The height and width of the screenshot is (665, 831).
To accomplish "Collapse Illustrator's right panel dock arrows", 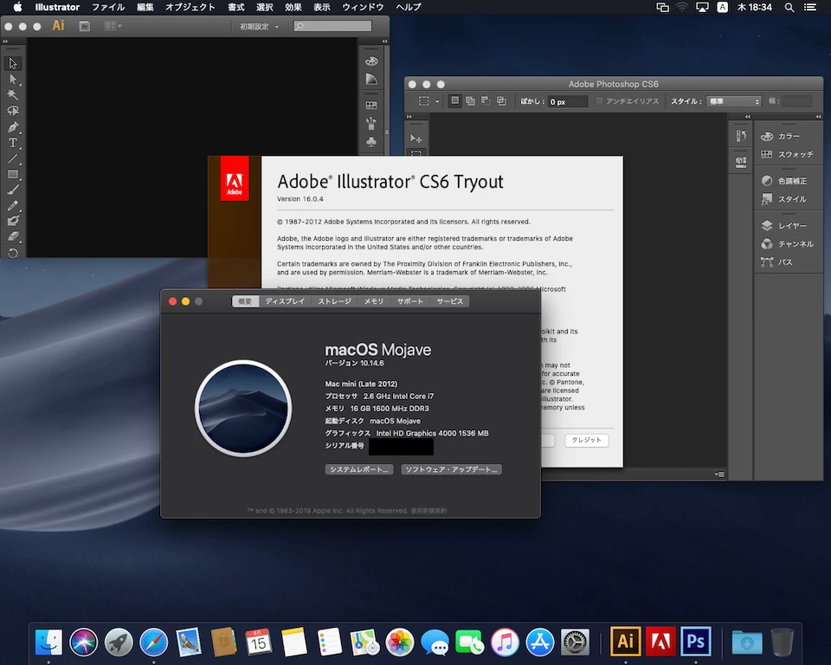I will click(384, 42).
